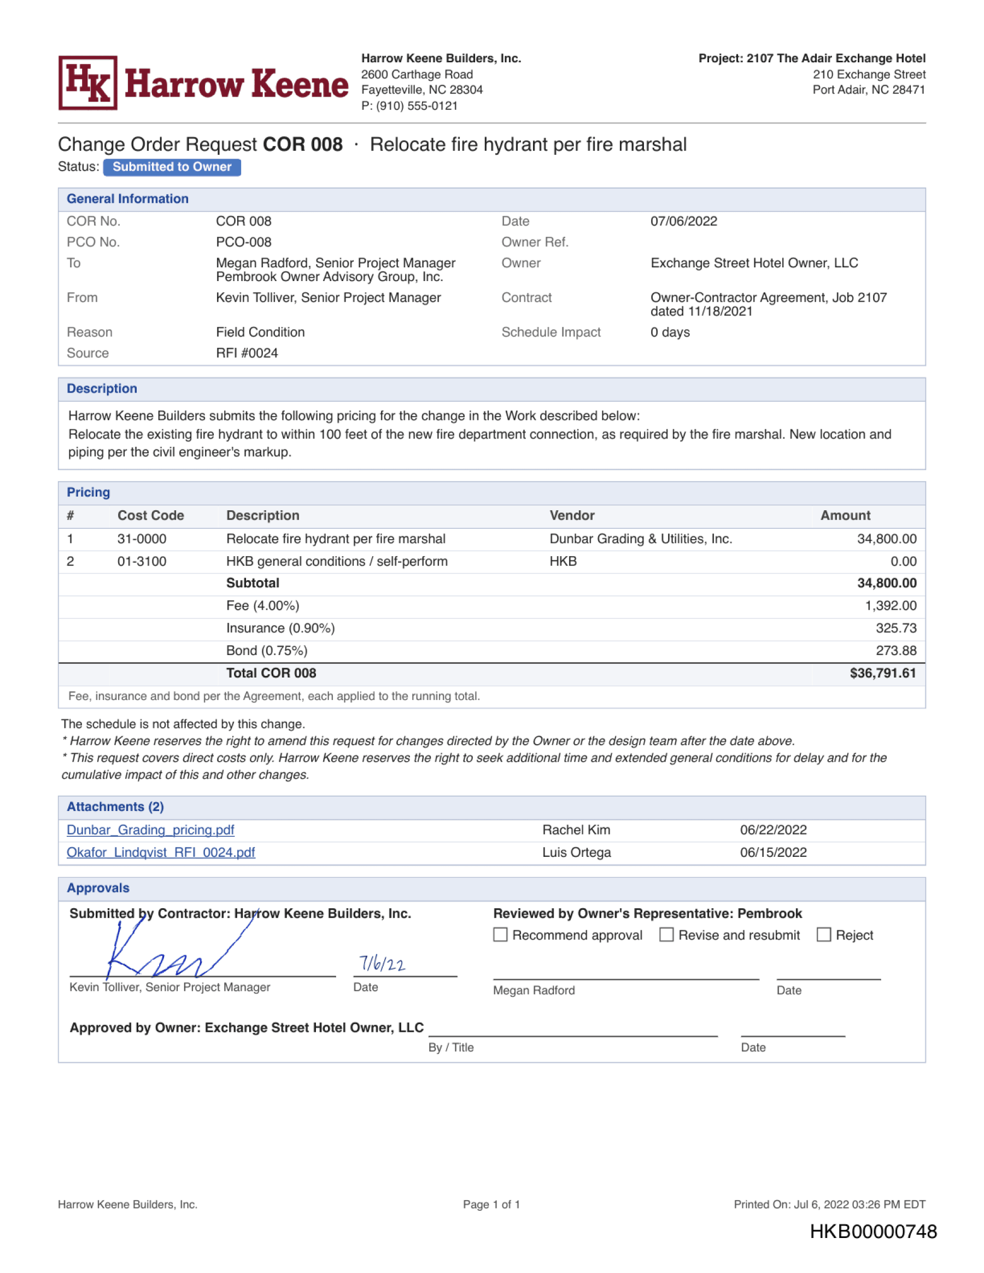Viewport: 984px width, 1273px height.
Task: Select the Description section header
Action: point(491,389)
